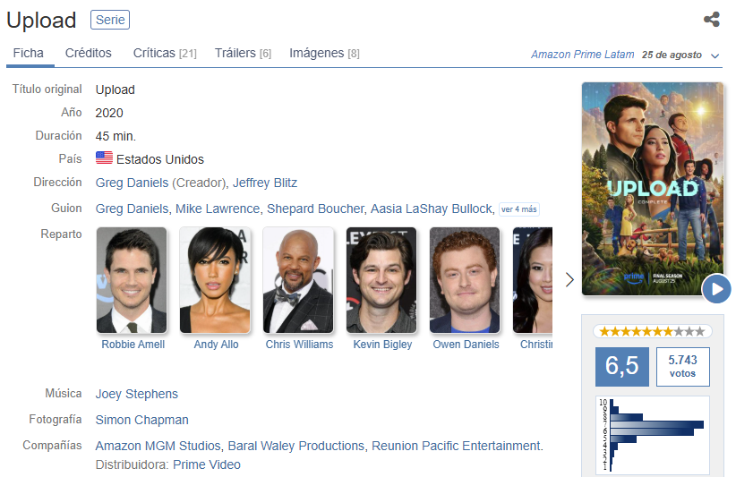Open the ratings distribution histogram

pyautogui.click(x=652, y=434)
